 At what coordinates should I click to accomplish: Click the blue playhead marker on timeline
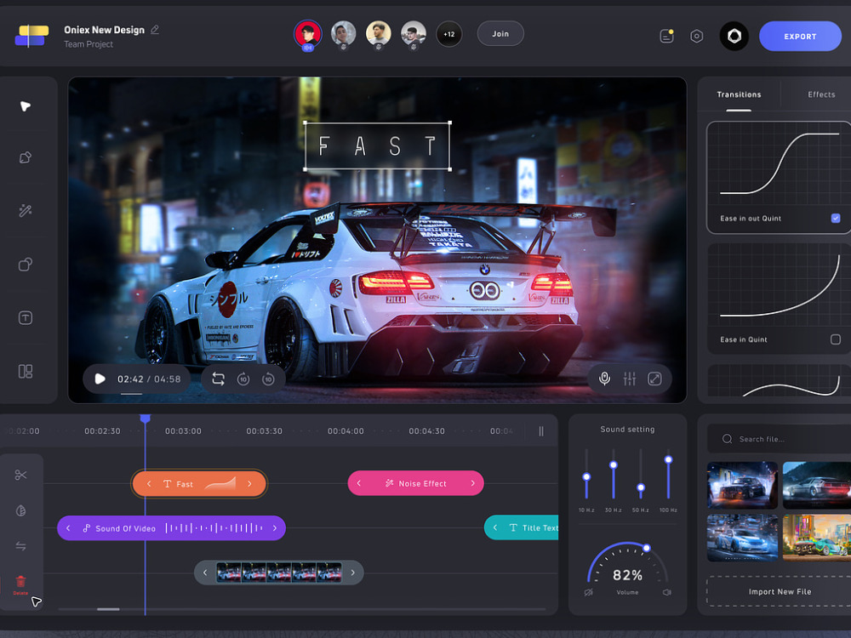pos(145,419)
